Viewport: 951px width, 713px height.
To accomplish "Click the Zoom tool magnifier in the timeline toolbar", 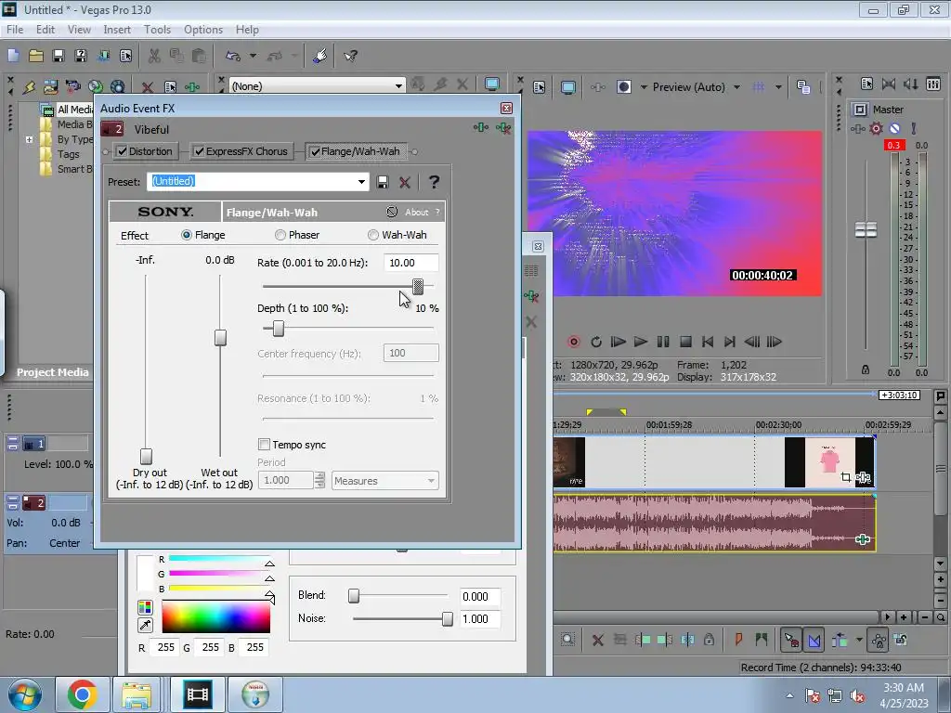I will 567,640.
